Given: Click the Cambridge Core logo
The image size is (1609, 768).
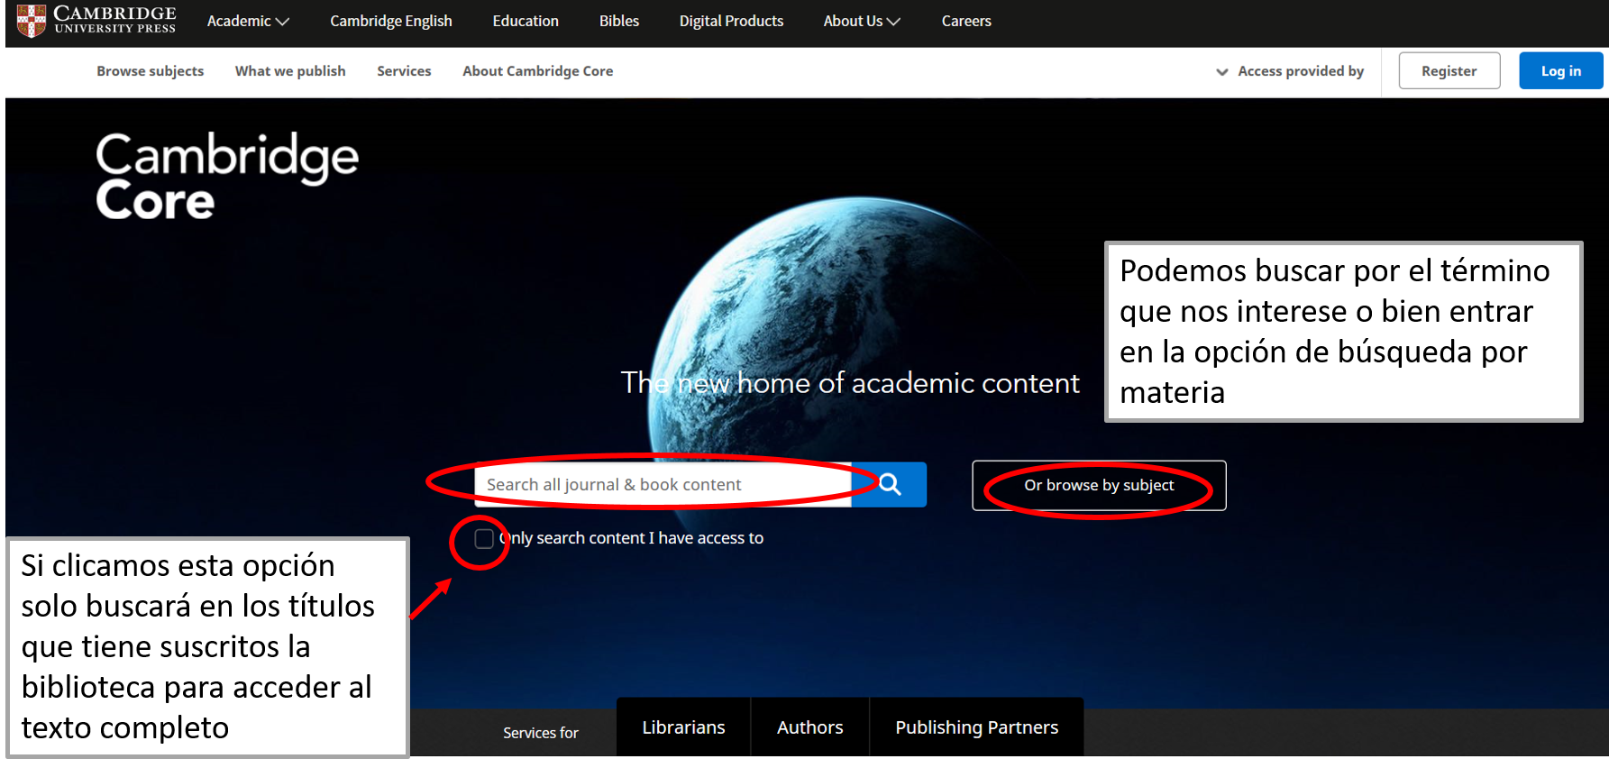Looking at the screenshot, I should [x=227, y=177].
